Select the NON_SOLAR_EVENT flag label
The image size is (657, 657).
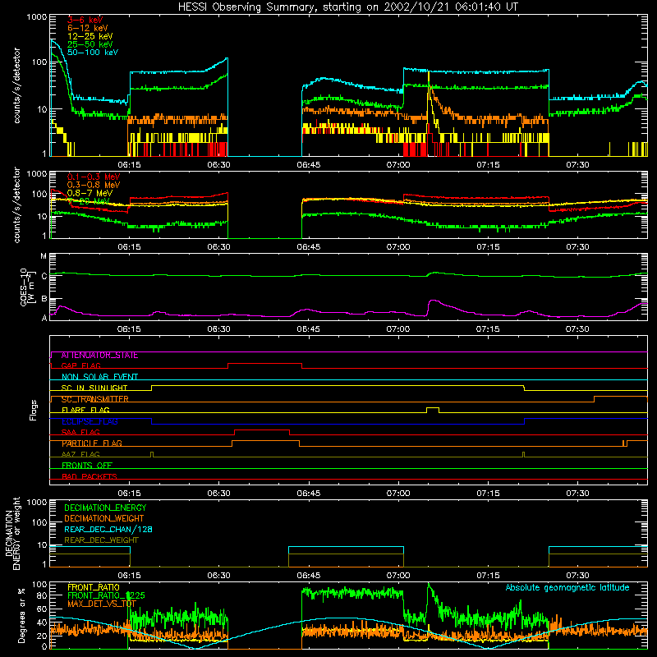99,377
